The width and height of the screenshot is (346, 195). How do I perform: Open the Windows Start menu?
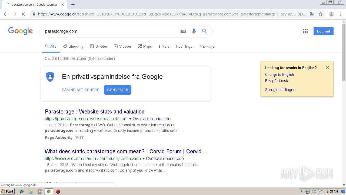coord(8,191)
